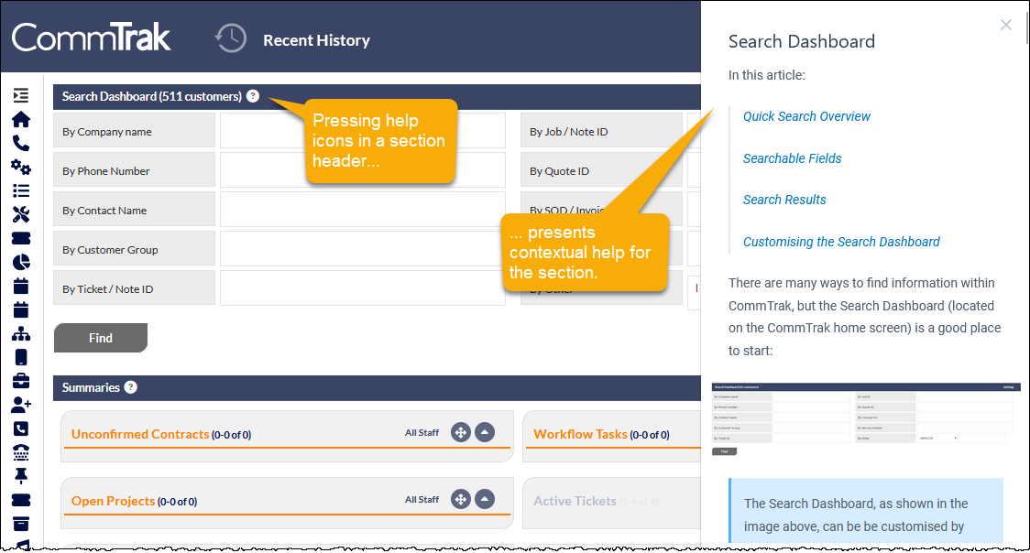Screen dimensions: 1030x553
Task: Open the settings gears icon in the sidebar
Action: [x=21, y=168]
